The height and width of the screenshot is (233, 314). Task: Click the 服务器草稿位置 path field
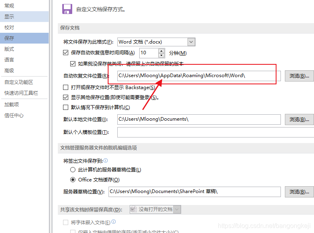[194, 192]
